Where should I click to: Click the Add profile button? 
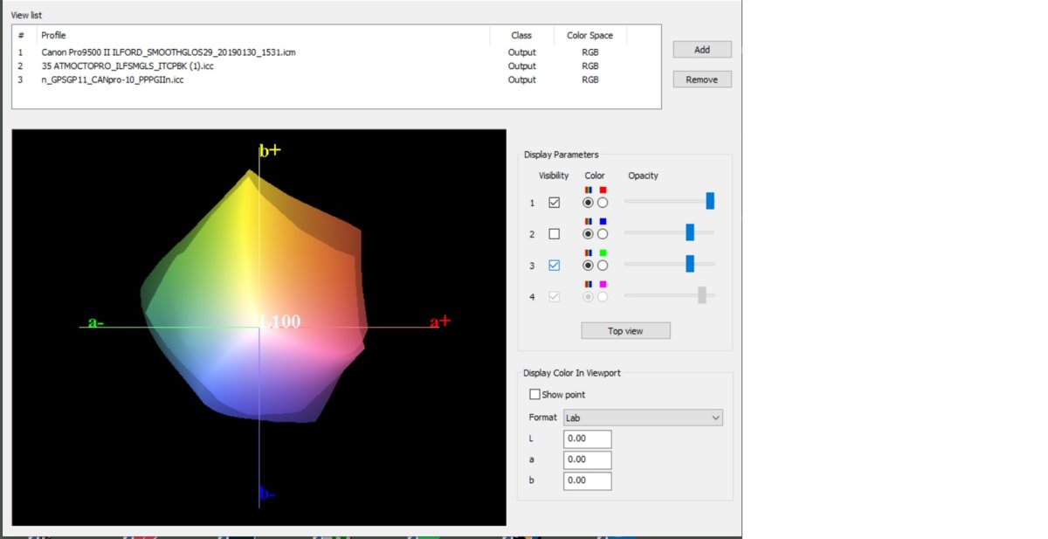click(x=701, y=50)
